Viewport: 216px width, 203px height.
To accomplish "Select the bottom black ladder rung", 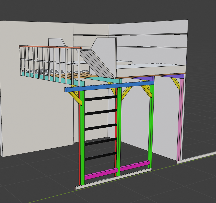I will (x=100, y=156).
